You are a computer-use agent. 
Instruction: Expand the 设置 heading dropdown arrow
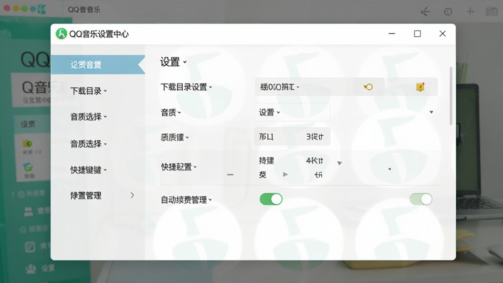[x=185, y=62]
